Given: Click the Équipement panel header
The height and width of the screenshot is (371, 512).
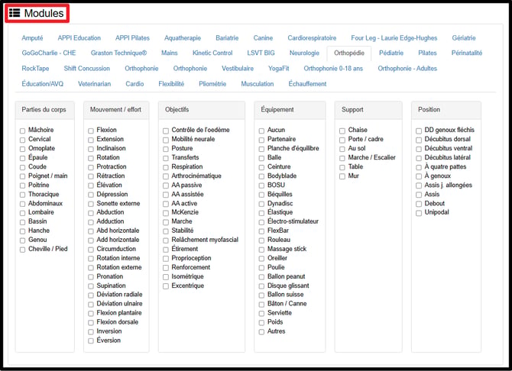Looking at the screenshot, I should (290, 110).
